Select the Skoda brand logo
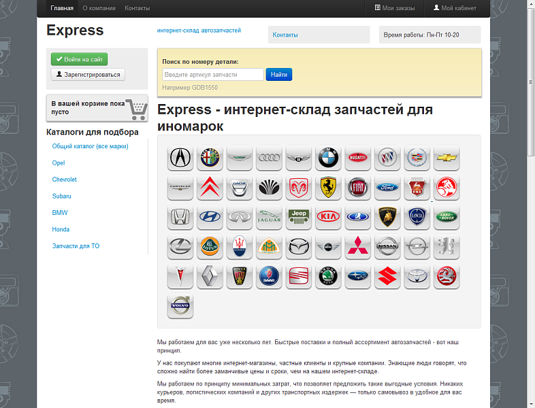This screenshot has height=408, width=535. tap(328, 276)
